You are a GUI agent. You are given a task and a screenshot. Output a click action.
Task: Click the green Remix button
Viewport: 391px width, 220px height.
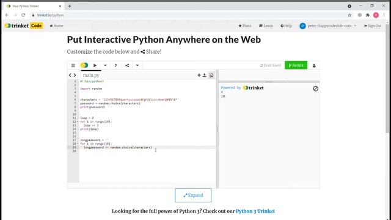click(296, 65)
